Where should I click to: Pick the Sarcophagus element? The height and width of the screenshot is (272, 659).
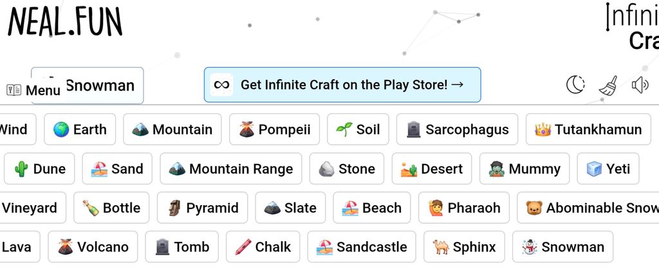click(x=457, y=129)
